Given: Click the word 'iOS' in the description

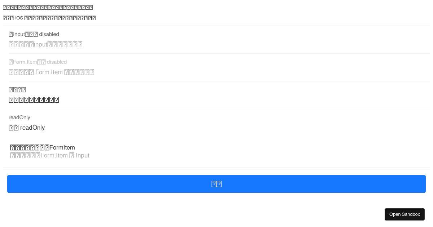Looking at the screenshot, I should pos(19,18).
